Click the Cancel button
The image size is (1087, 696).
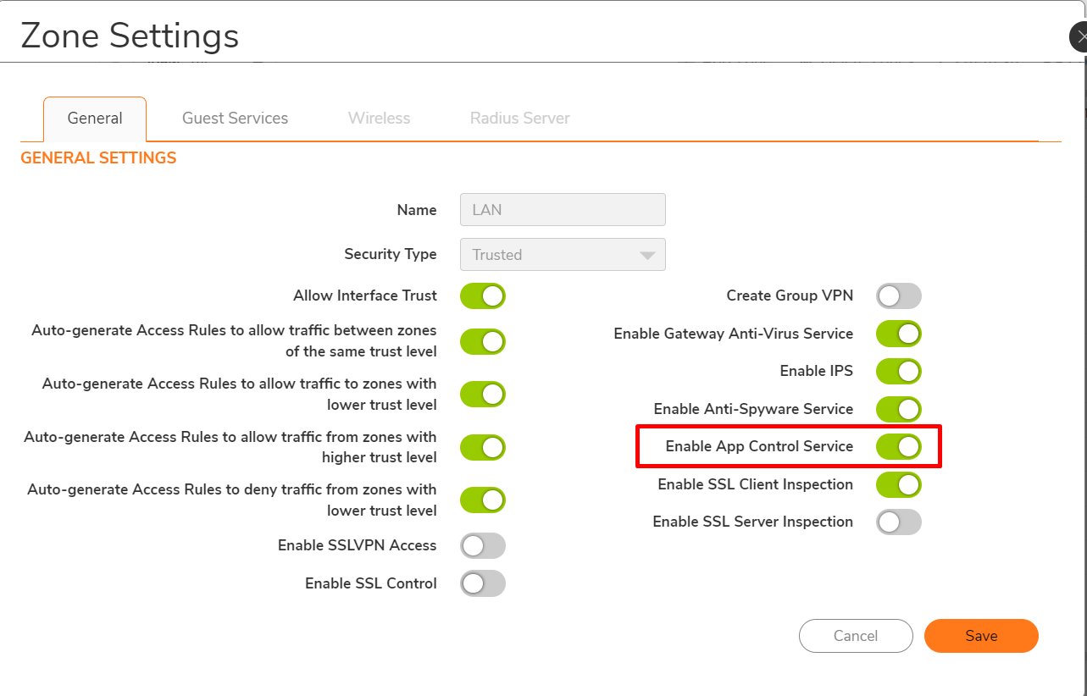point(856,636)
